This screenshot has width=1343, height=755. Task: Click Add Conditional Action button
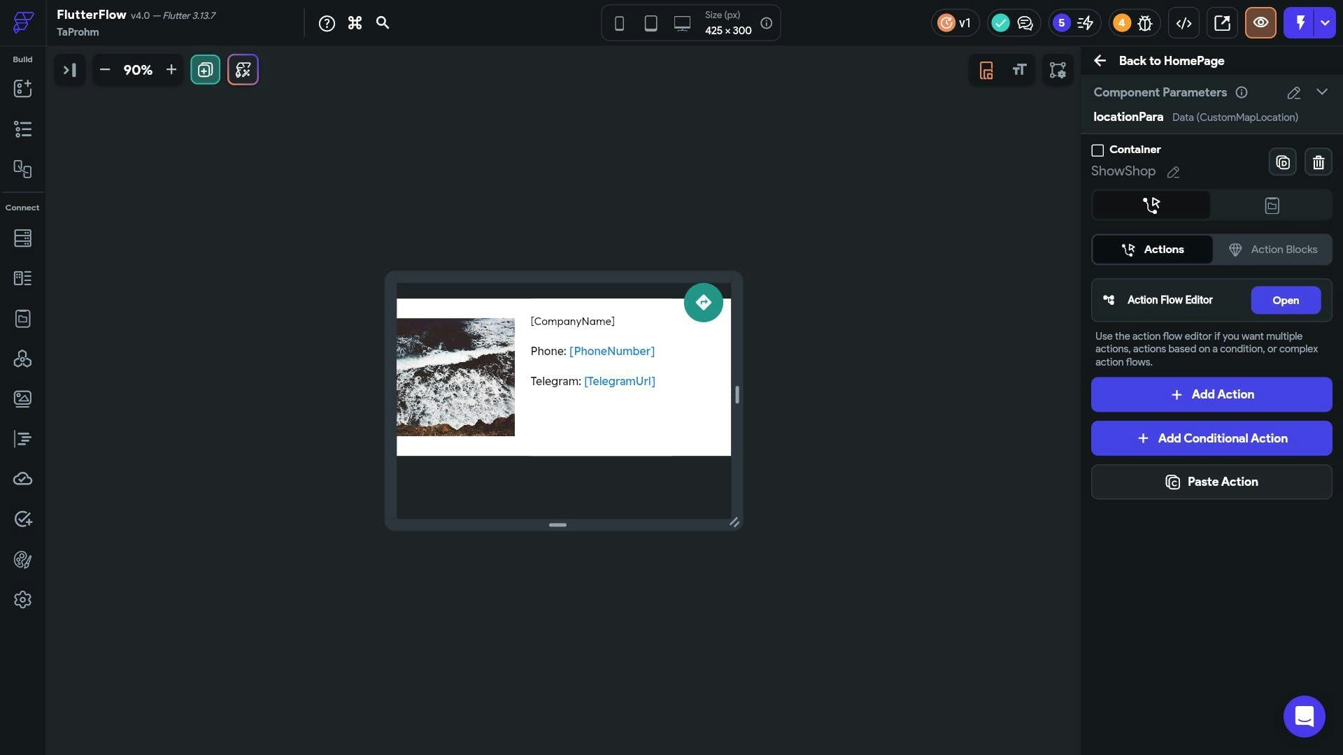(1211, 438)
